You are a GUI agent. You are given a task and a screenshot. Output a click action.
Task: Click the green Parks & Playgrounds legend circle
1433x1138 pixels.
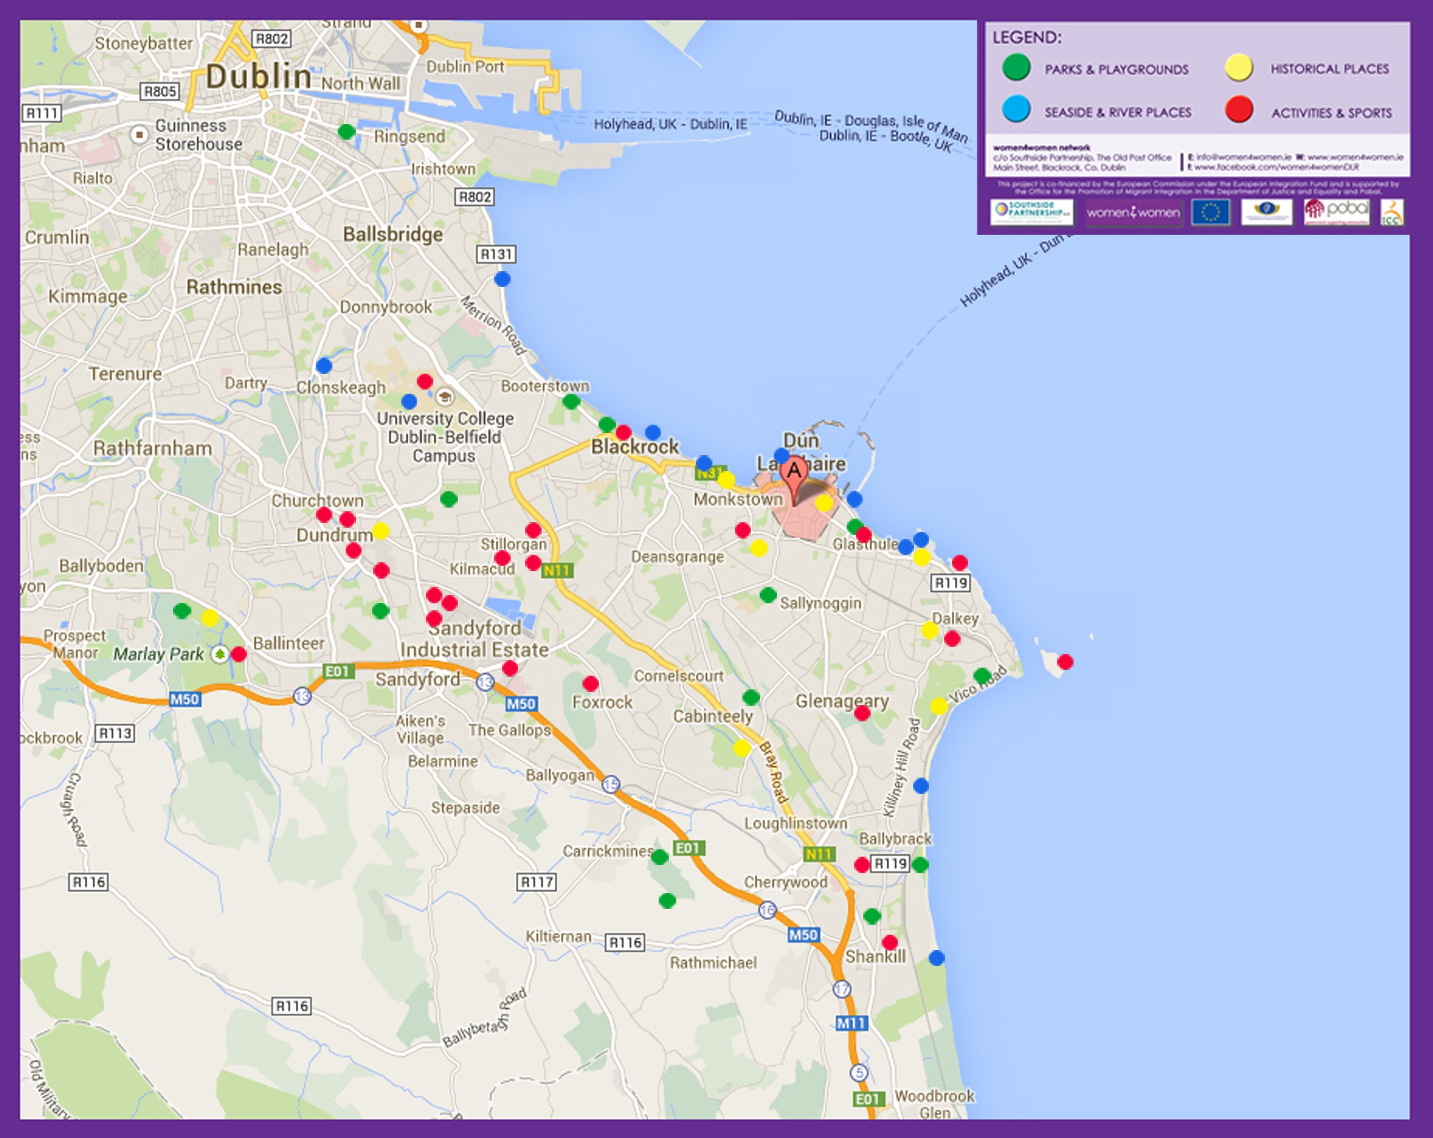(x=1016, y=68)
